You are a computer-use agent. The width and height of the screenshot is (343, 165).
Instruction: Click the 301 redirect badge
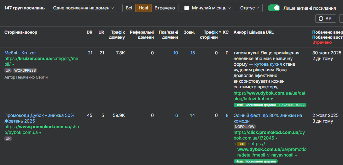[x=241, y=144]
